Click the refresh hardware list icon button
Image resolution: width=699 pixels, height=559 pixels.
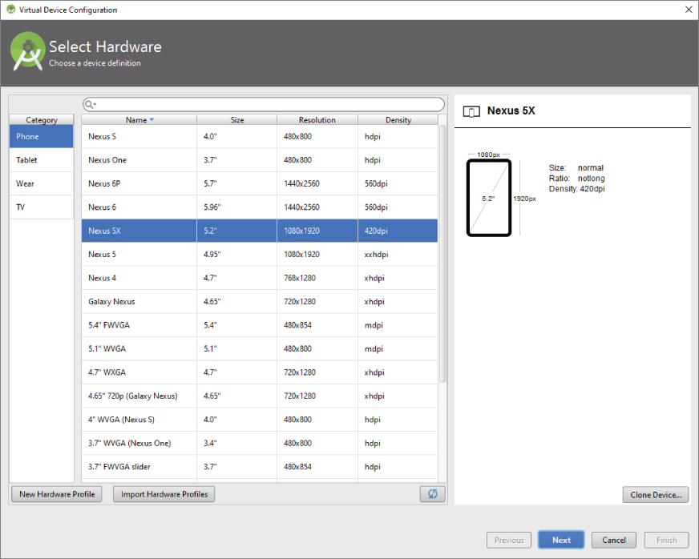[x=432, y=494]
